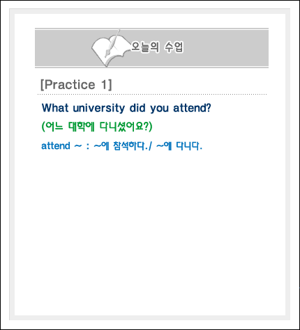Click the empty white area below the definition
The height and width of the screenshot is (330, 300).
150,232
